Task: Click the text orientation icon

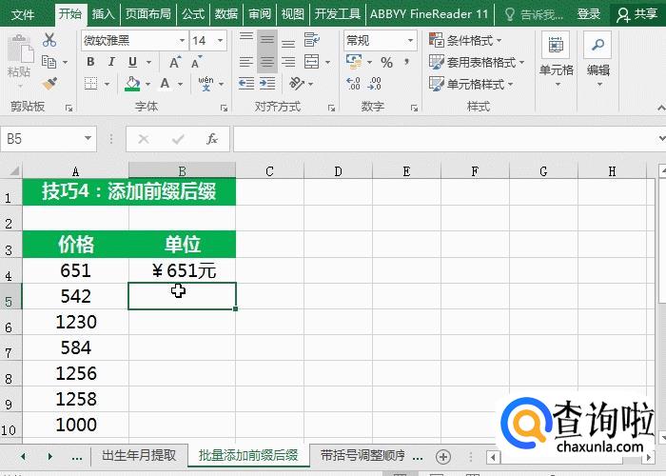Action: pyautogui.click(x=297, y=84)
